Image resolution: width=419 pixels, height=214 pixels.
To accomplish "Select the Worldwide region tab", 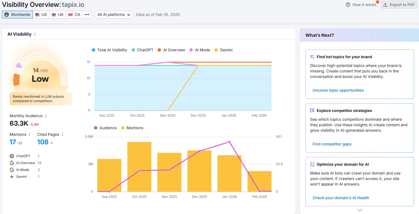I will pyautogui.click(x=18, y=15).
